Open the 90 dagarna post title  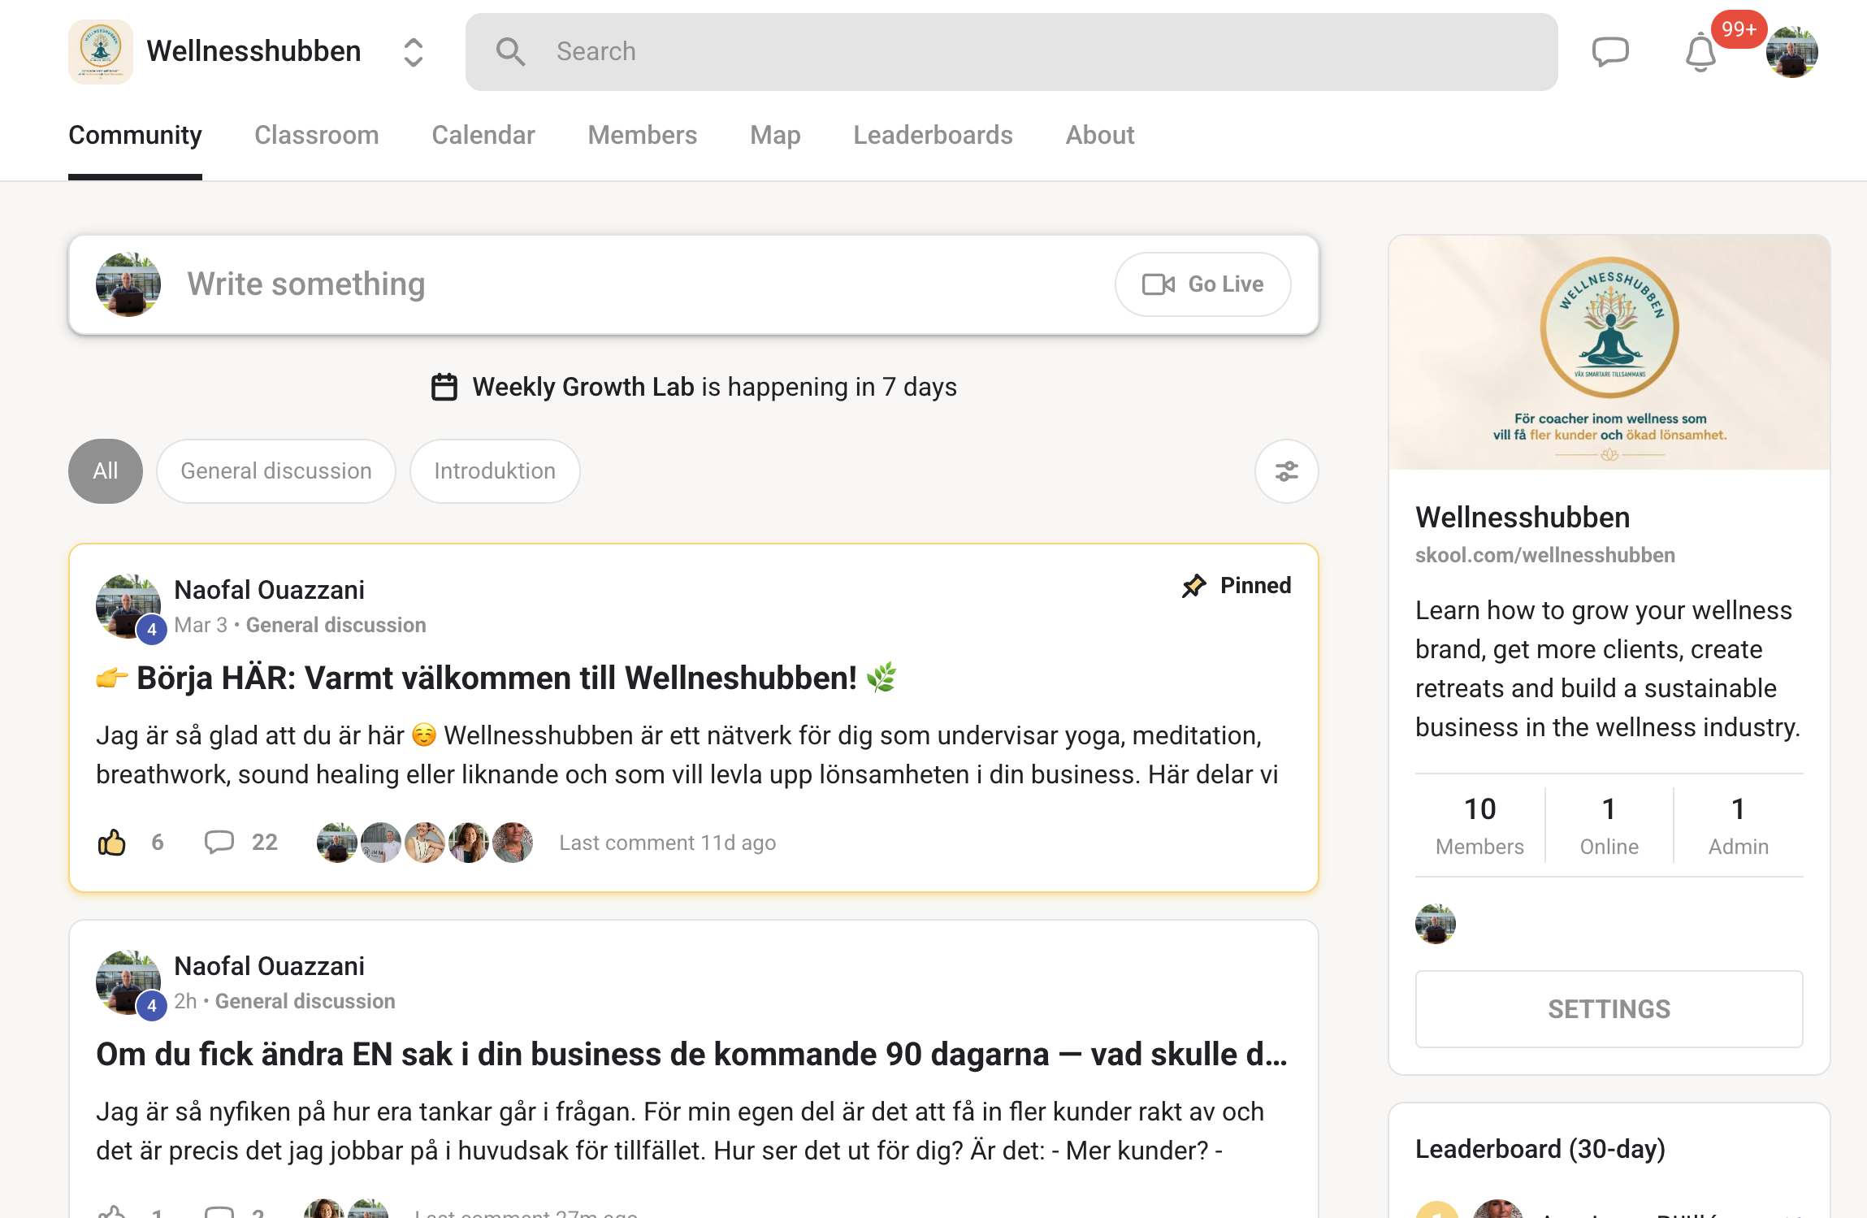692,1054
